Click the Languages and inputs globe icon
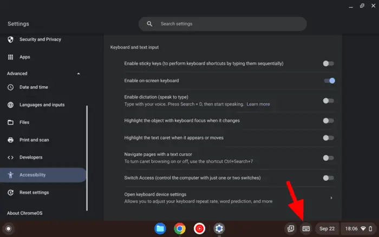379x237 pixels. pos(10,105)
